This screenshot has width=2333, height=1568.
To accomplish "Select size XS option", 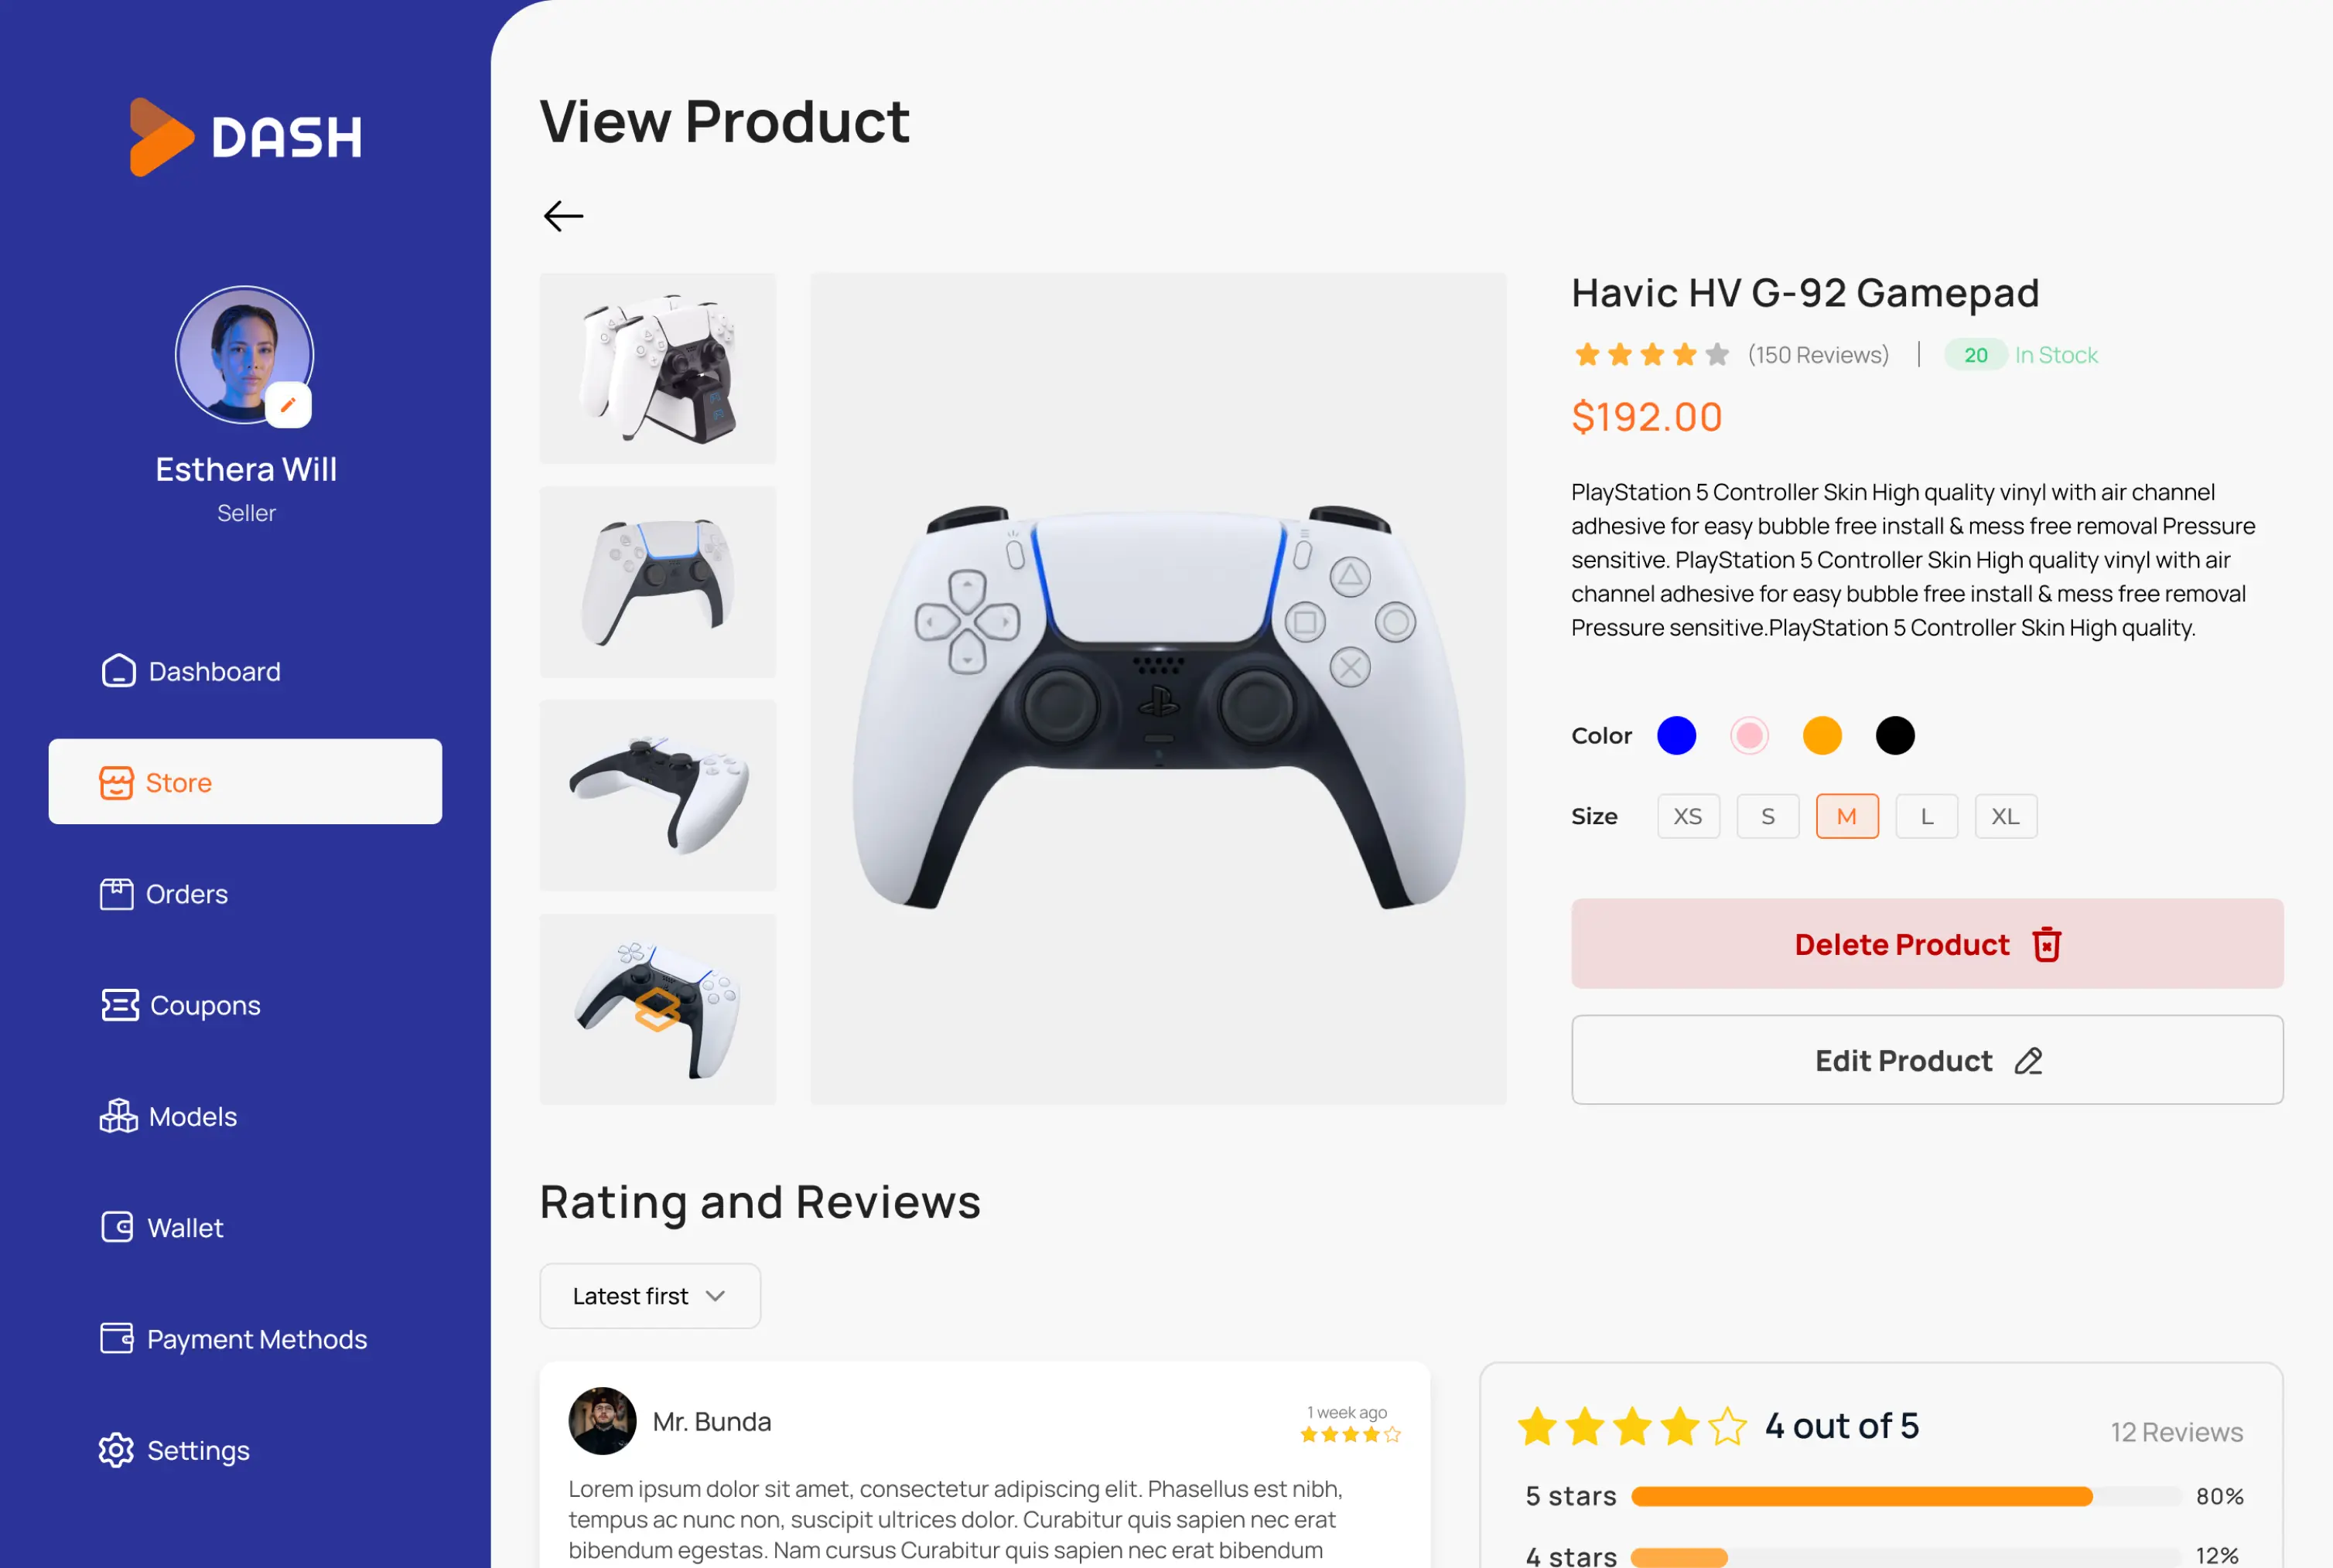I will click(1688, 816).
